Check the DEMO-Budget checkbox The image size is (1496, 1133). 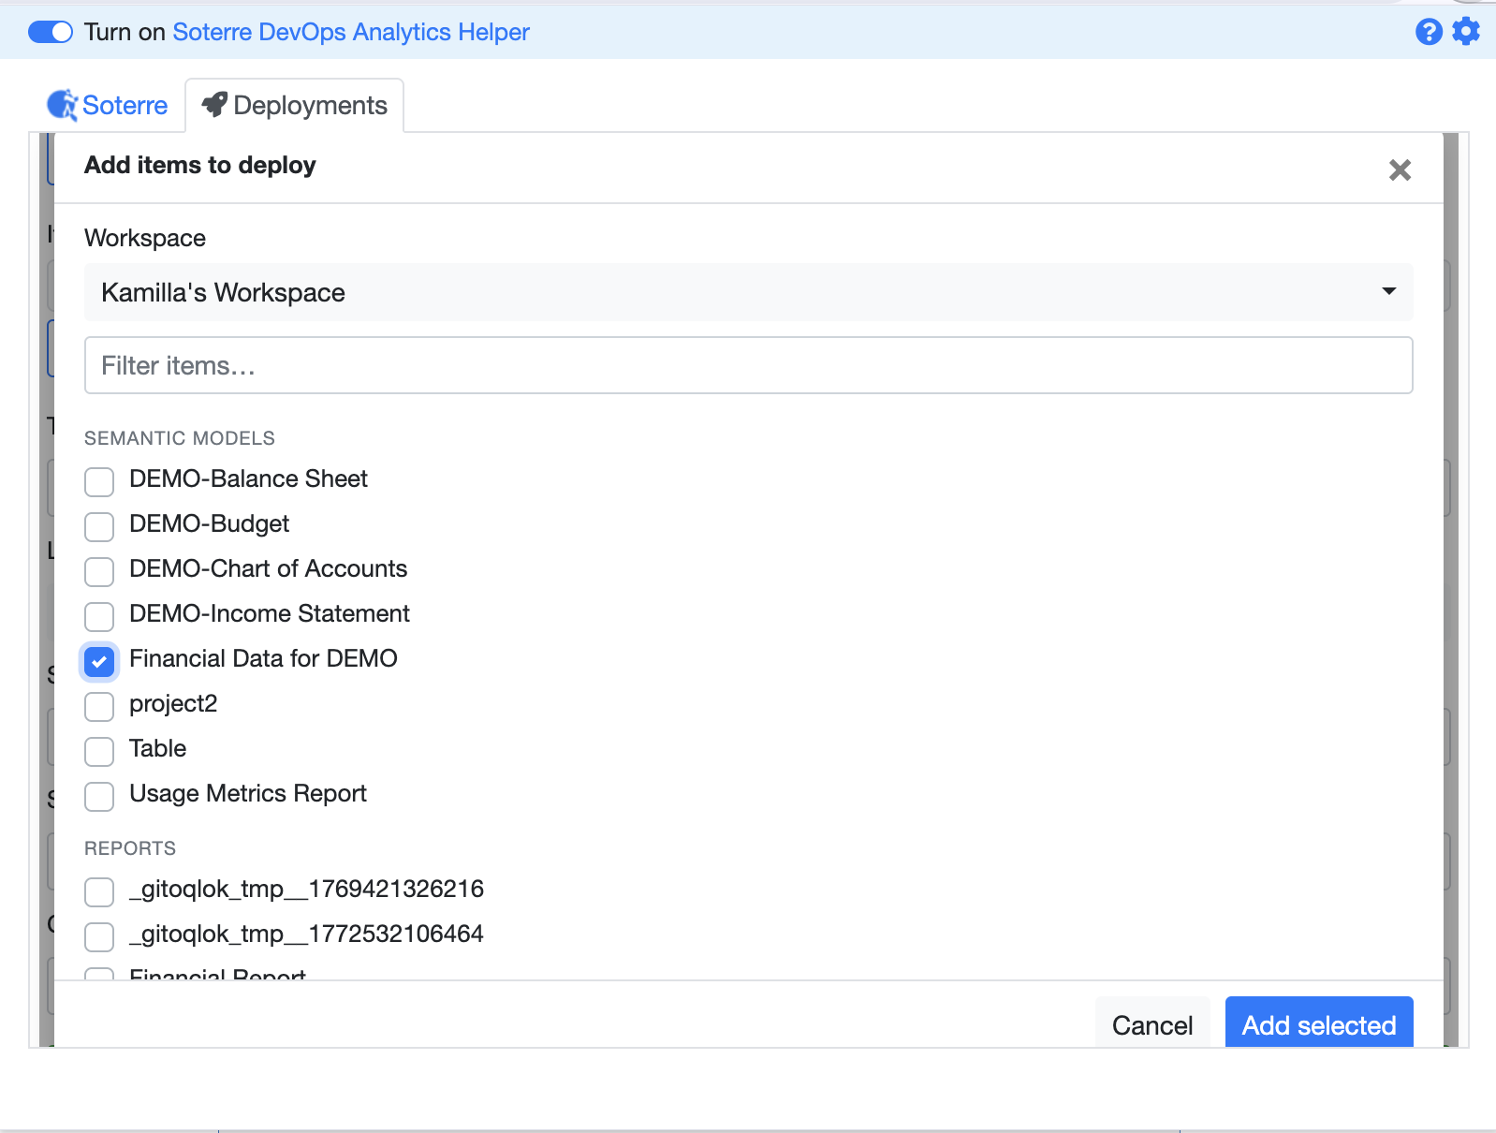pyautogui.click(x=99, y=526)
